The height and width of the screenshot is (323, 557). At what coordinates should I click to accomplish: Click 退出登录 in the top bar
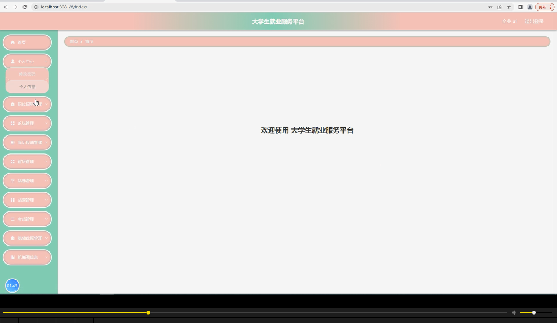[533, 21]
